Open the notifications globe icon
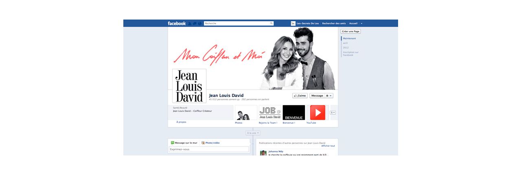The width and height of the screenshot is (521, 175). tap(200, 24)
